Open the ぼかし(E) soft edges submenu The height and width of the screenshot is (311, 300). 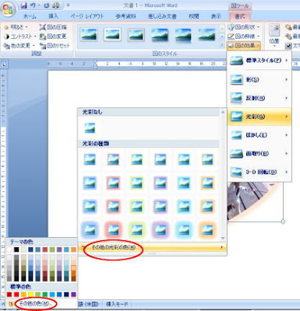(x=259, y=135)
